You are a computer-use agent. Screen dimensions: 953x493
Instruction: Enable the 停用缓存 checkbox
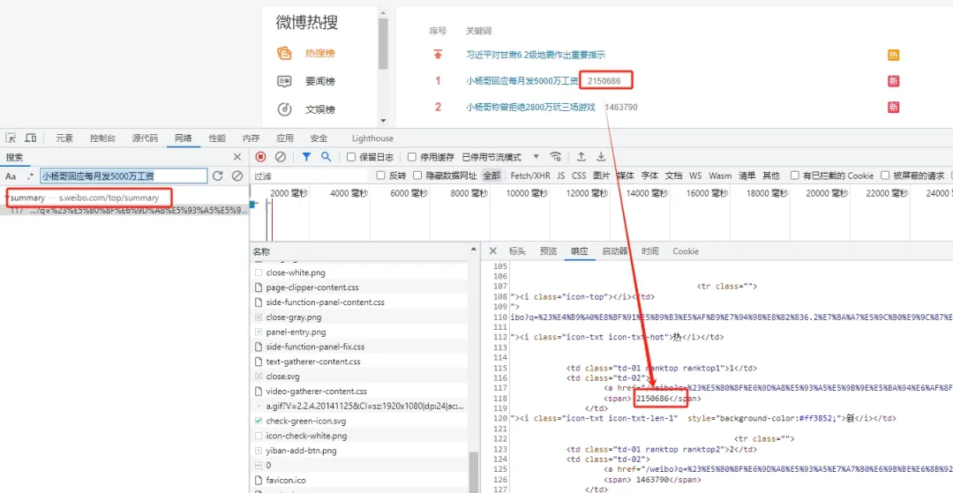point(411,157)
